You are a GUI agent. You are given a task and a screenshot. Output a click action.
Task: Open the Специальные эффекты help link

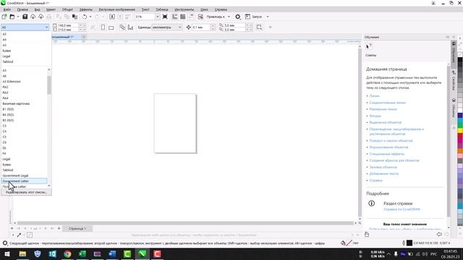(x=387, y=154)
